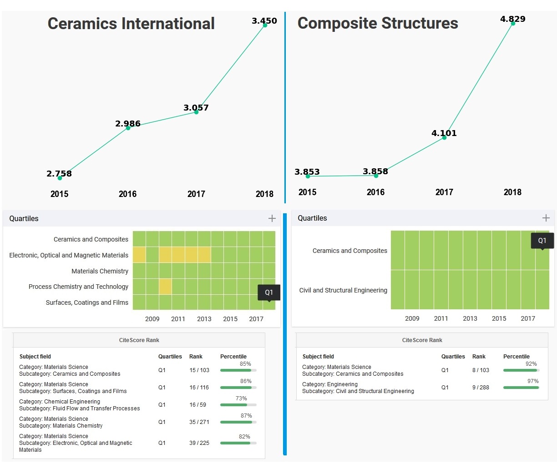Select the 3.858 data point for 2016
This screenshot has height=474, width=557.
pos(376,176)
